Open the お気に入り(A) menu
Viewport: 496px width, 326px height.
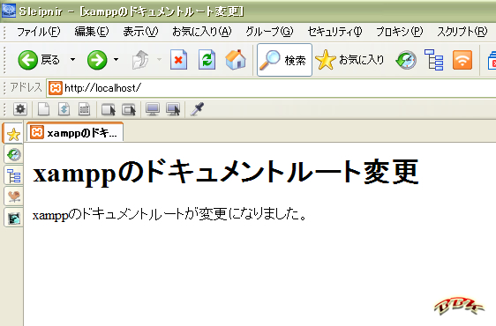pos(202,32)
